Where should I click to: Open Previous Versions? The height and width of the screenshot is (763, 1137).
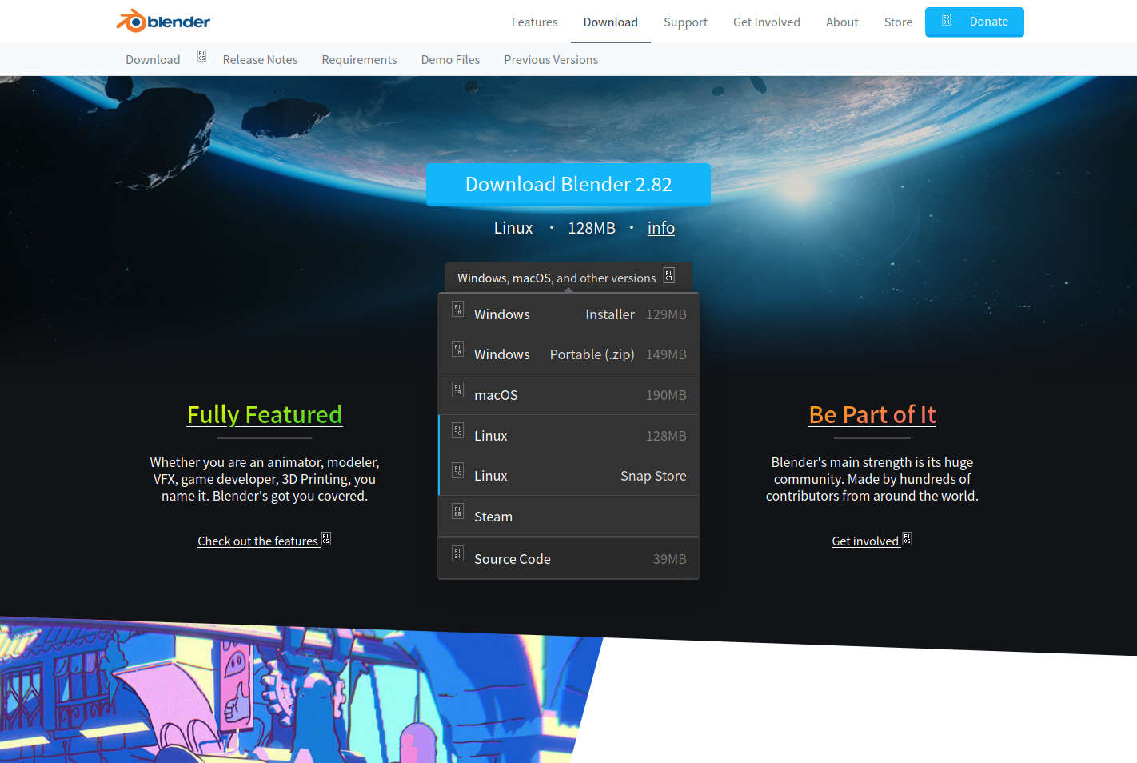click(x=551, y=60)
